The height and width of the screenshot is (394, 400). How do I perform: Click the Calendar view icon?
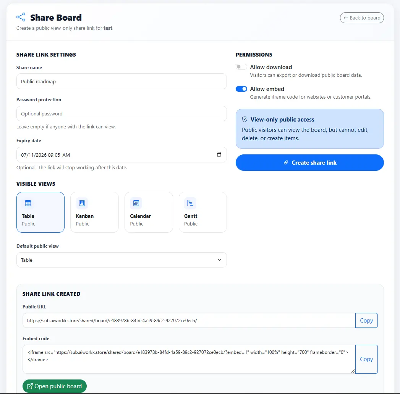click(136, 203)
